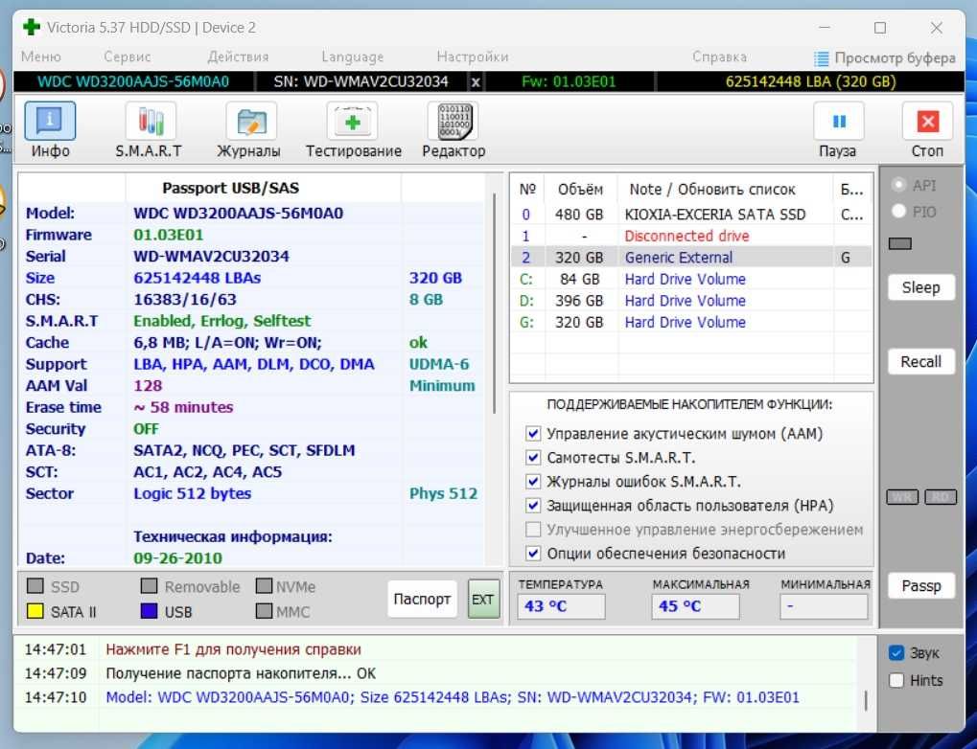Toggle Самотесты S.M.A.R.T. checkbox
Viewport: 977px width, 749px height.
point(533,458)
